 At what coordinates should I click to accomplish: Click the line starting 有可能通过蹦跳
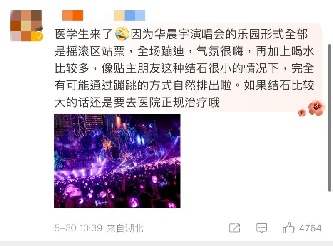(184, 85)
